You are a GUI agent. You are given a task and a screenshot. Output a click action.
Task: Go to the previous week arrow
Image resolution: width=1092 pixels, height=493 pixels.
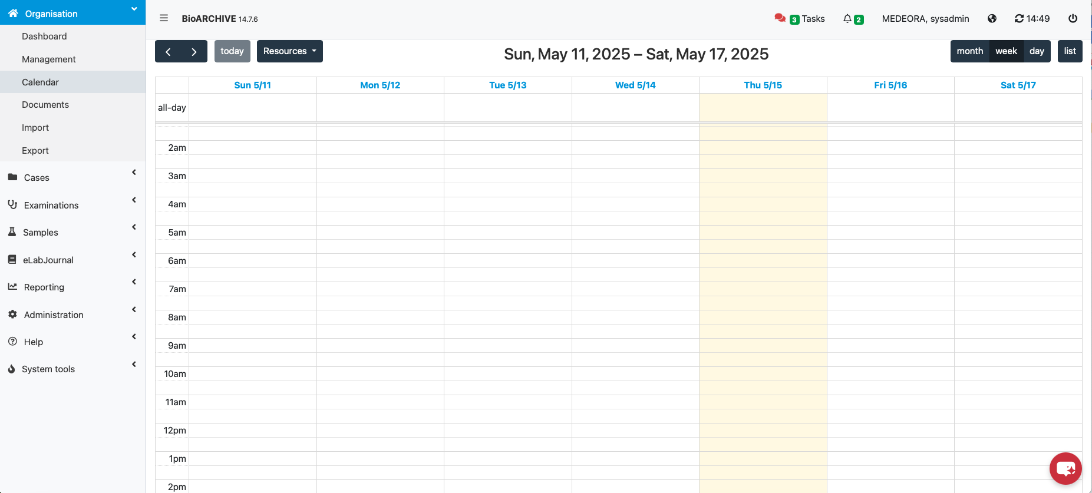pos(168,51)
